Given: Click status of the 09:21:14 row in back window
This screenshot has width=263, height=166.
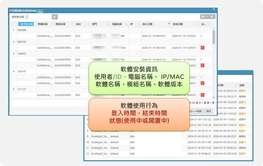Looking at the screenshot, I should pos(242,91).
